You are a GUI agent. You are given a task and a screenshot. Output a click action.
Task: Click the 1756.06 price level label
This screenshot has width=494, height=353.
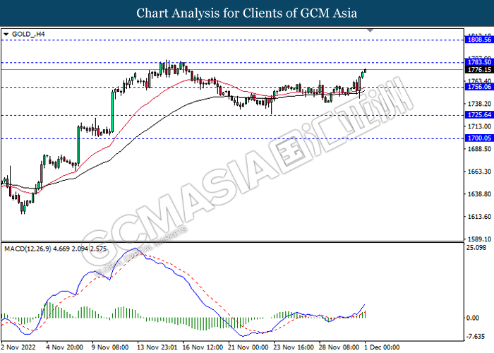tap(479, 87)
